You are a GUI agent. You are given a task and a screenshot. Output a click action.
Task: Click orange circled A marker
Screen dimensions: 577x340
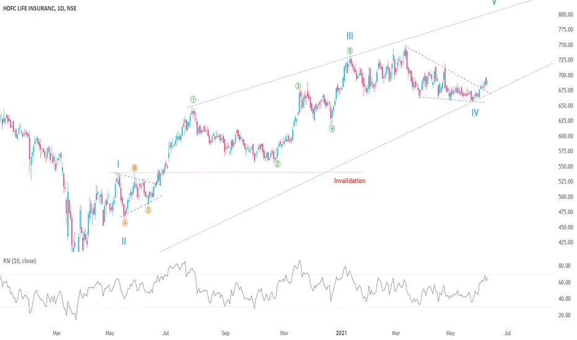(x=124, y=223)
